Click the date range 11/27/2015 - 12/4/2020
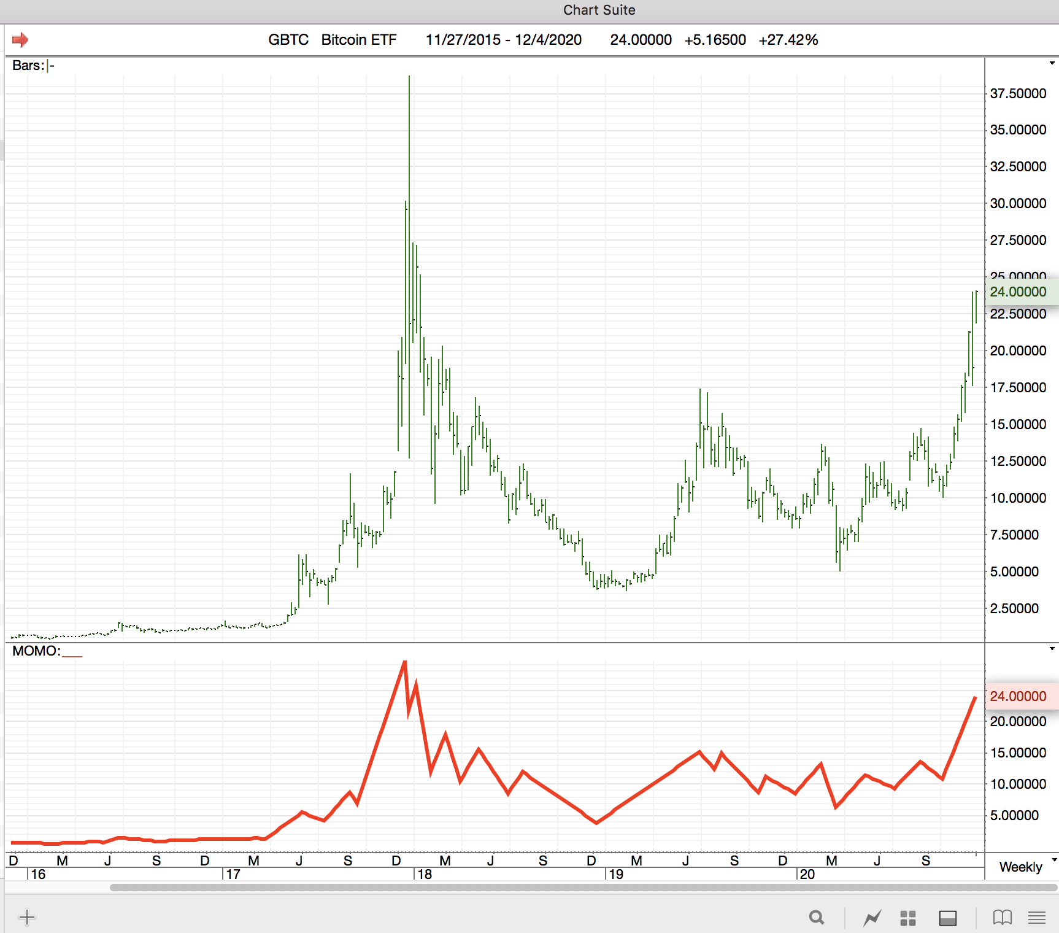This screenshot has height=933, width=1059. click(503, 40)
